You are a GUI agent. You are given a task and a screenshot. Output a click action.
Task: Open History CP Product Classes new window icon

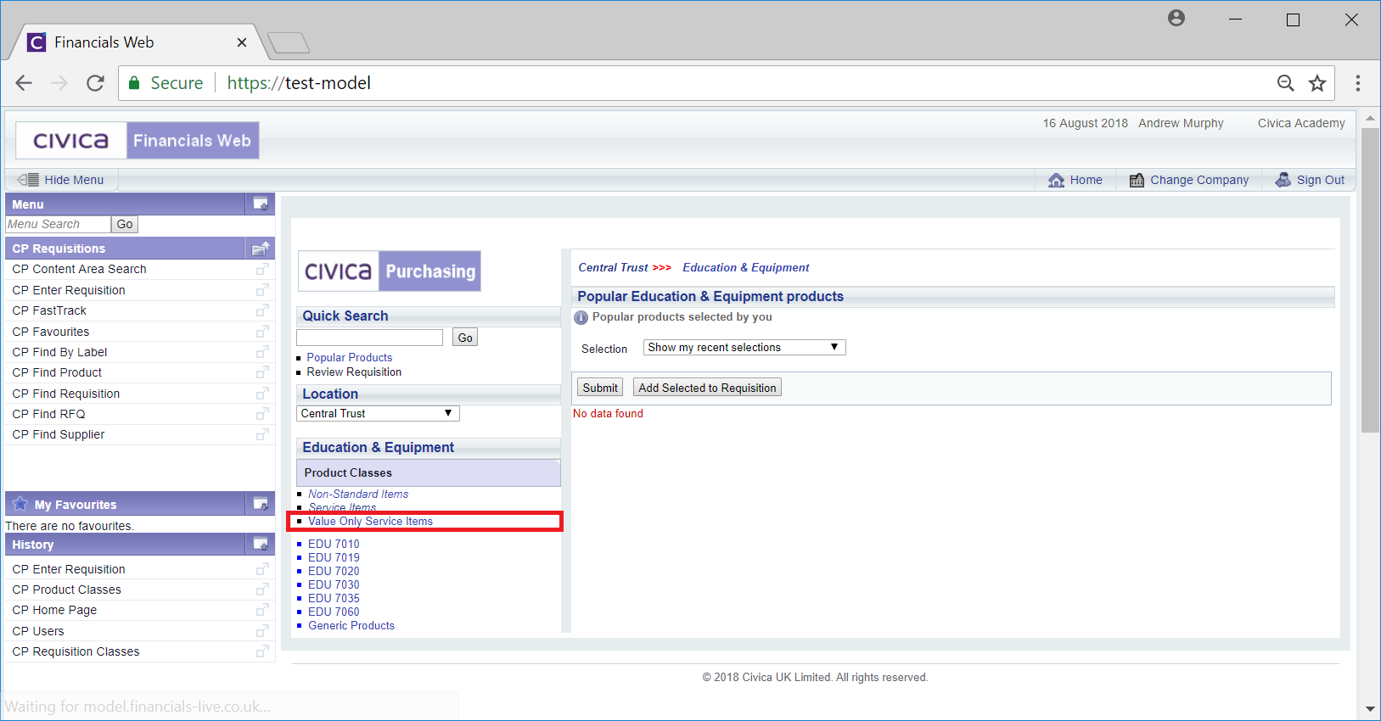coord(262,590)
